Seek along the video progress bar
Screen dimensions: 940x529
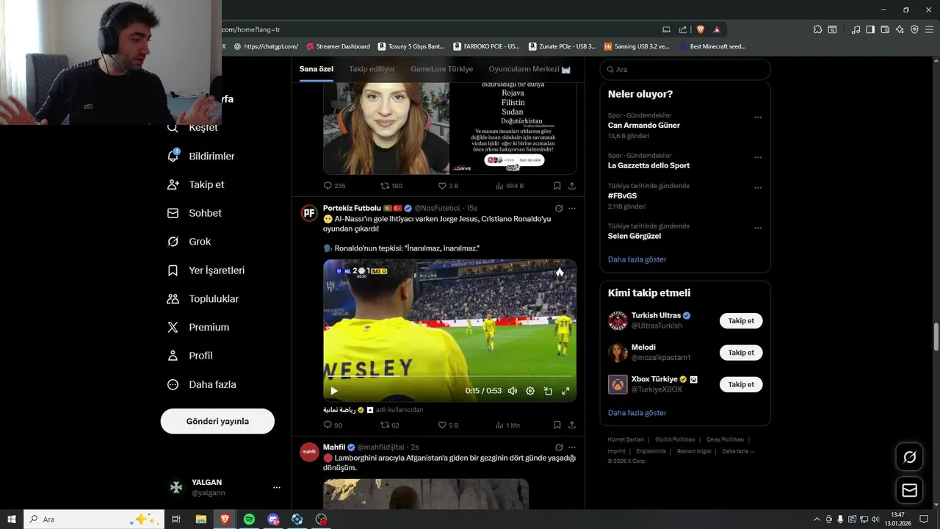click(449, 377)
